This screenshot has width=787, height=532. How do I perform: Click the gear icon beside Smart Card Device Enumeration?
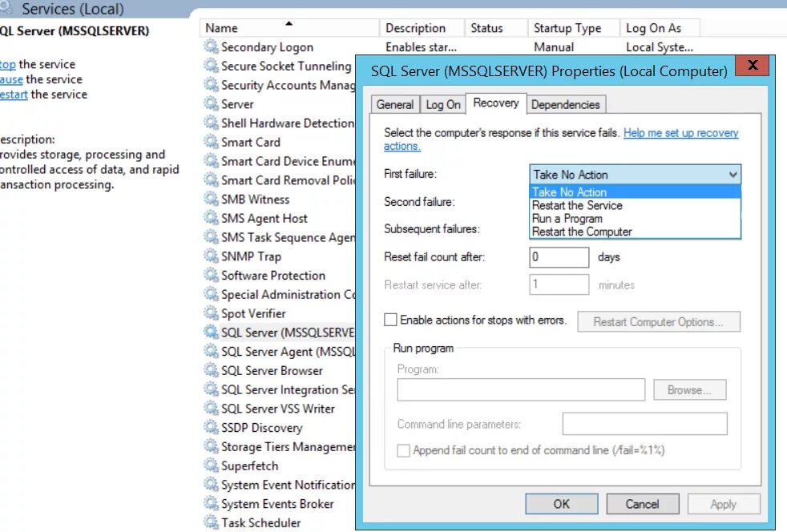pos(211,161)
